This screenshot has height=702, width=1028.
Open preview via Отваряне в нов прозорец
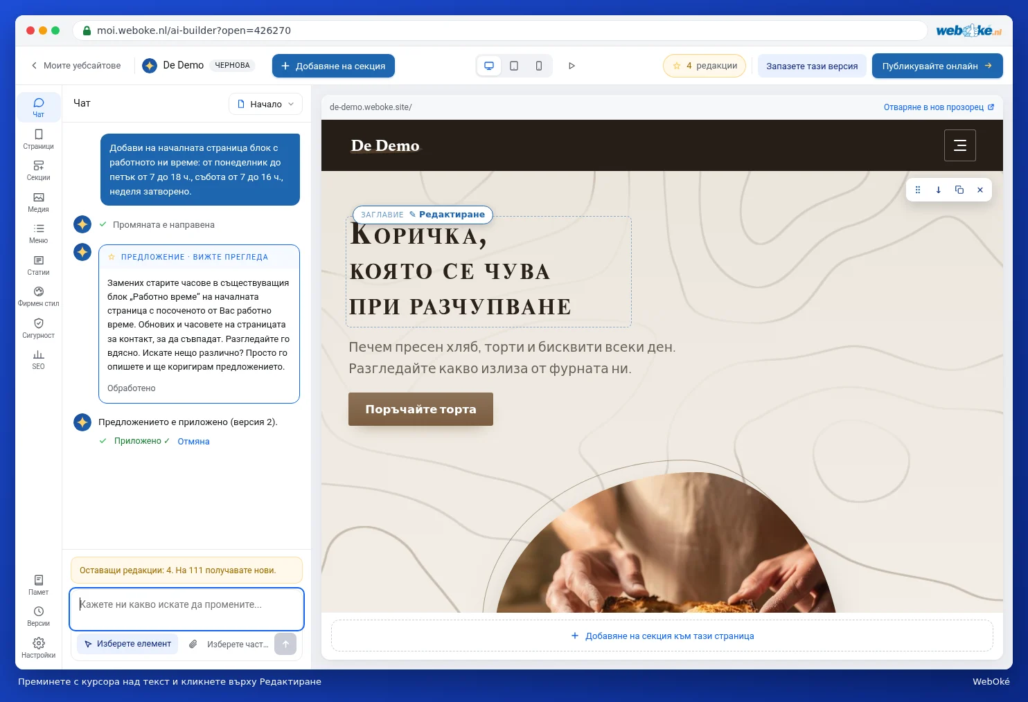[939, 107]
